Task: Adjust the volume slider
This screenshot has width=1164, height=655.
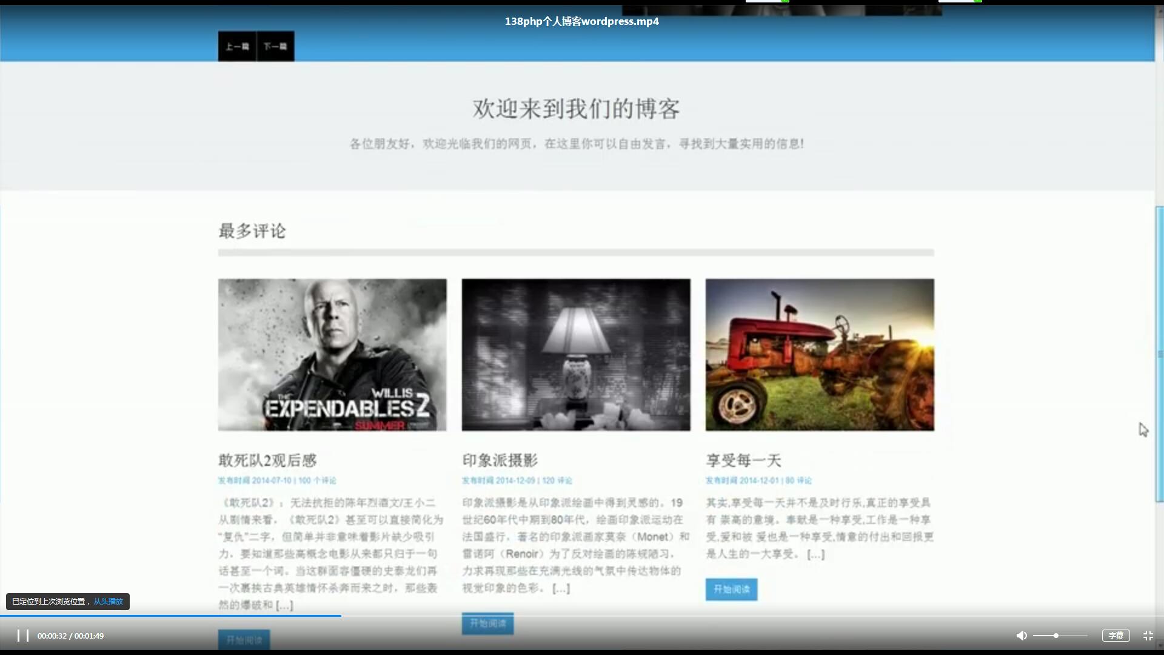Action: coord(1060,636)
